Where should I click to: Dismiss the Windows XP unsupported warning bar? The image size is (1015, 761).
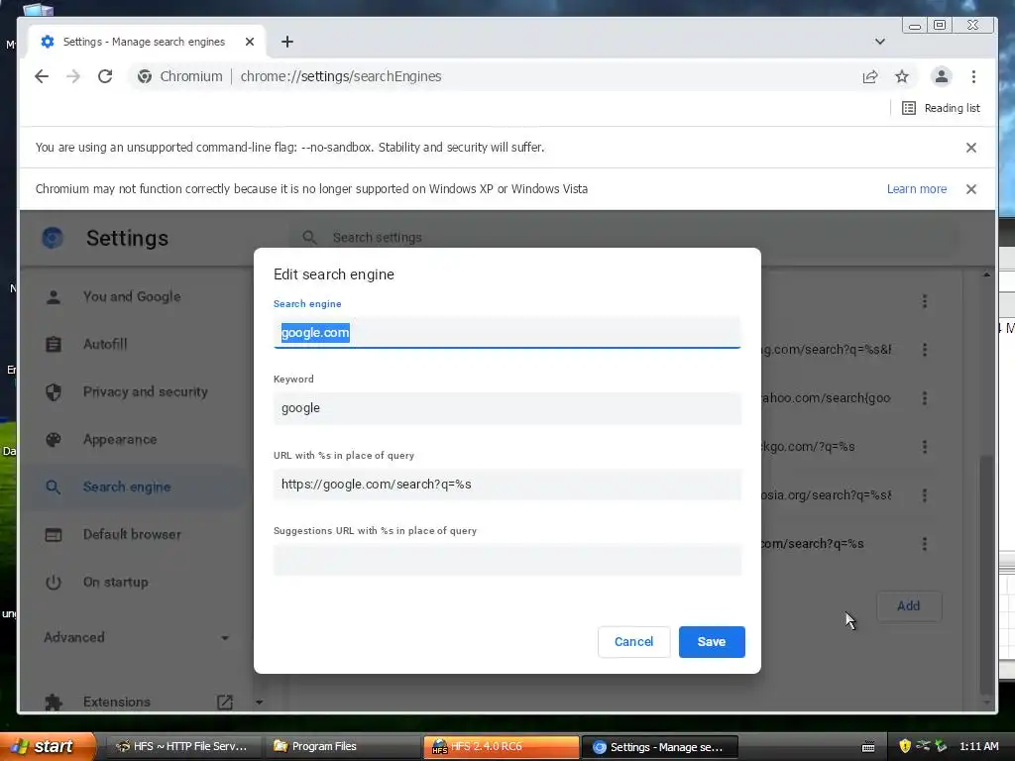(971, 189)
